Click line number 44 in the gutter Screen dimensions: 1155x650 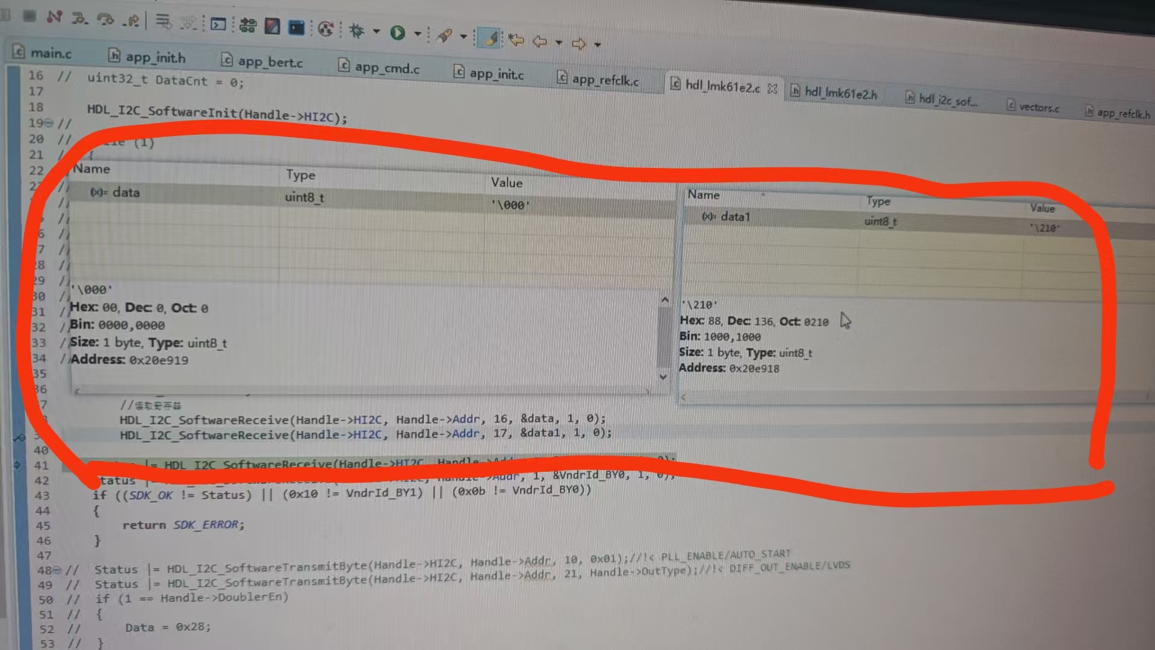(x=43, y=510)
